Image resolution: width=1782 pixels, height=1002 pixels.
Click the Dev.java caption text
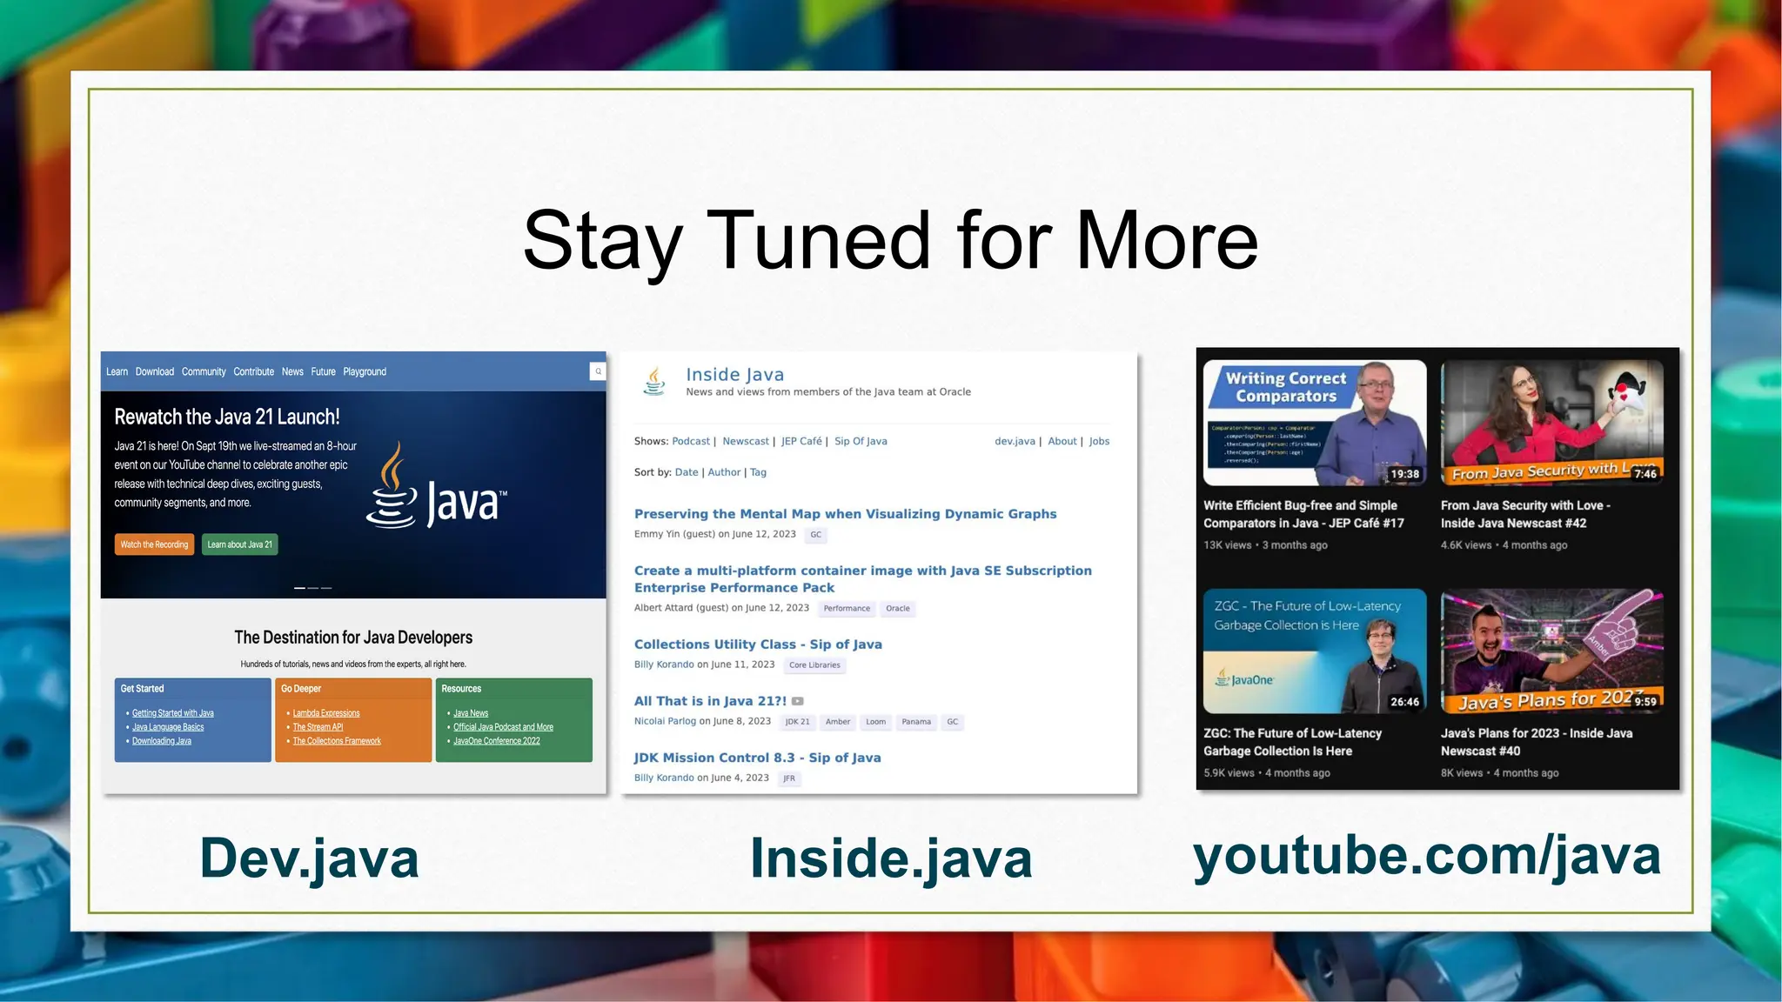(x=309, y=858)
